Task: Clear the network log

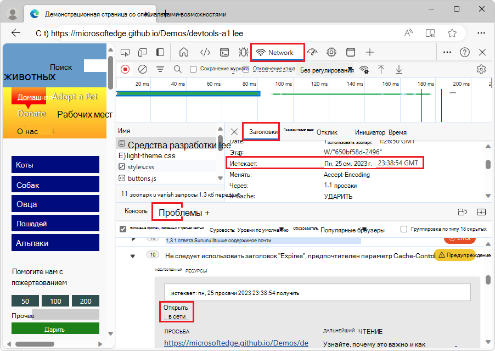Action: pos(143,69)
